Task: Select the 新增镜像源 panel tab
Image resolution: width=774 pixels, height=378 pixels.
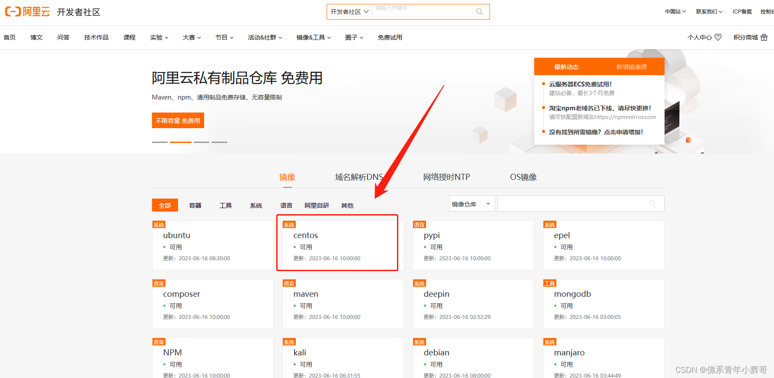Action: 632,67
